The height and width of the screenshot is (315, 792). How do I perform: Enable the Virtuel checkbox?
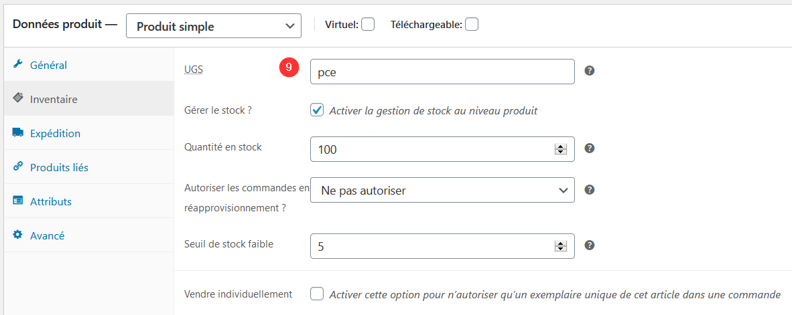(x=368, y=24)
